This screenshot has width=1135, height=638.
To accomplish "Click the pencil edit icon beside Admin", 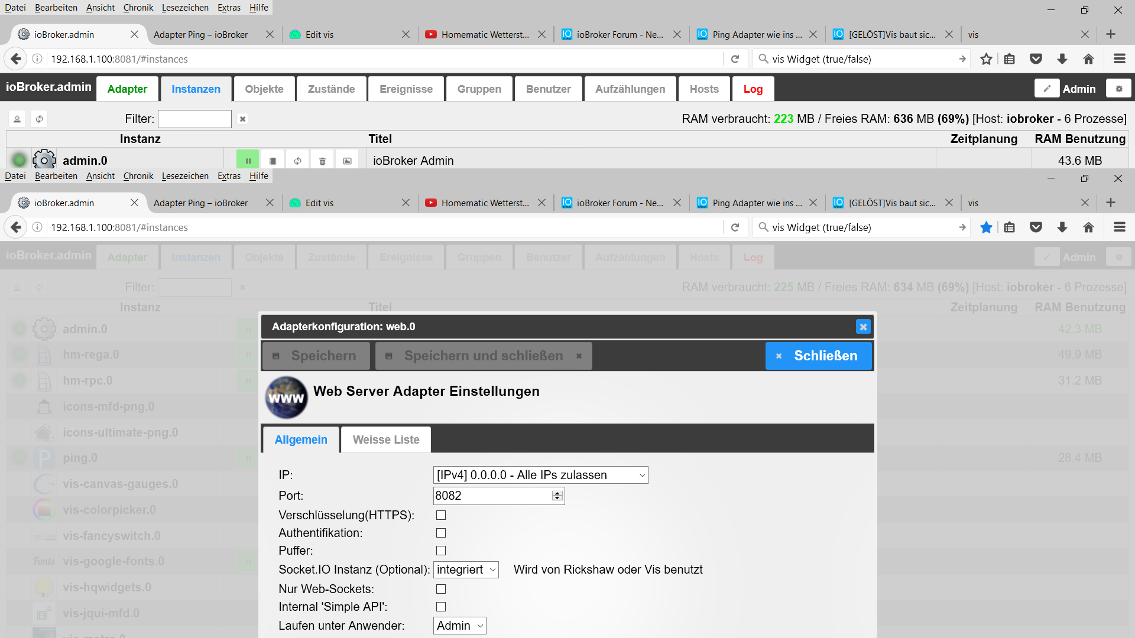I will tap(1046, 89).
